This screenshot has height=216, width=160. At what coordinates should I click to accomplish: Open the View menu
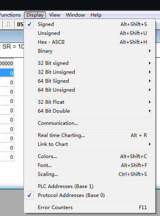55,15
